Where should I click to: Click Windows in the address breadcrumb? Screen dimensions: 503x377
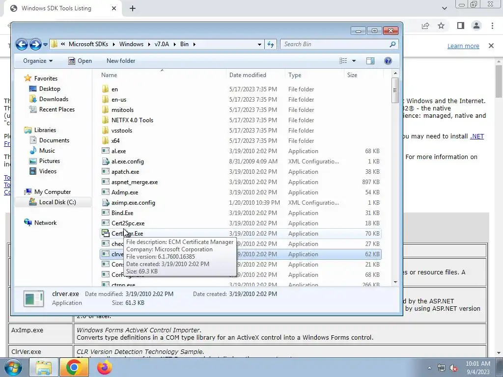click(x=131, y=44)
